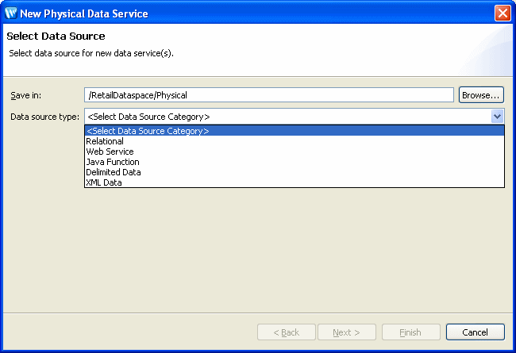Image resolution: width=516 pixels, height=353 pixels.
Task: Click the Finish button
Action: point(411,332)
